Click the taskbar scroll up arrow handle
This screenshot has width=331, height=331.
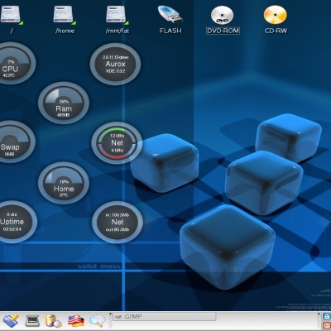110,314
